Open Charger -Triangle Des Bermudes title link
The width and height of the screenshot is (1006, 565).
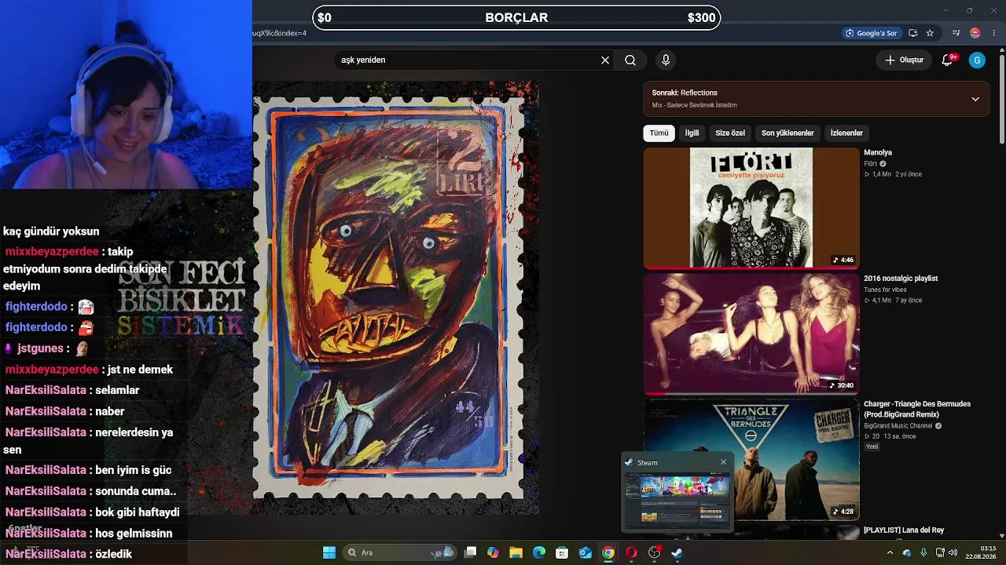coord(917,409)
